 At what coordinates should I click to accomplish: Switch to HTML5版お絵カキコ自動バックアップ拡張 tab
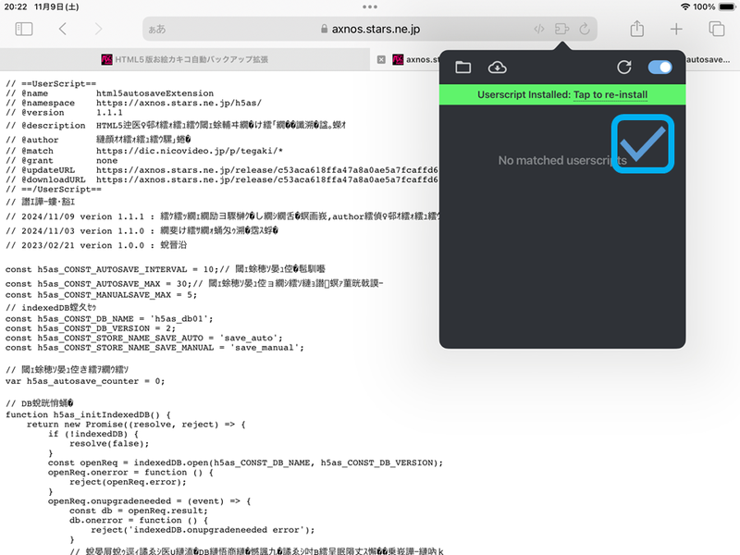[x=184, y=59]
